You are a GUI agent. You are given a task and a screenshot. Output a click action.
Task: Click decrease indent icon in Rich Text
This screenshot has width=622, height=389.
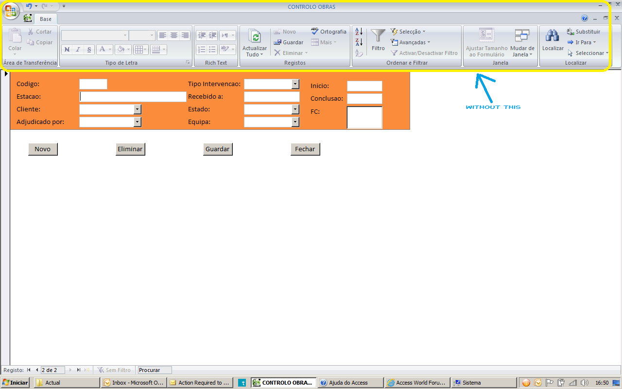201,35
